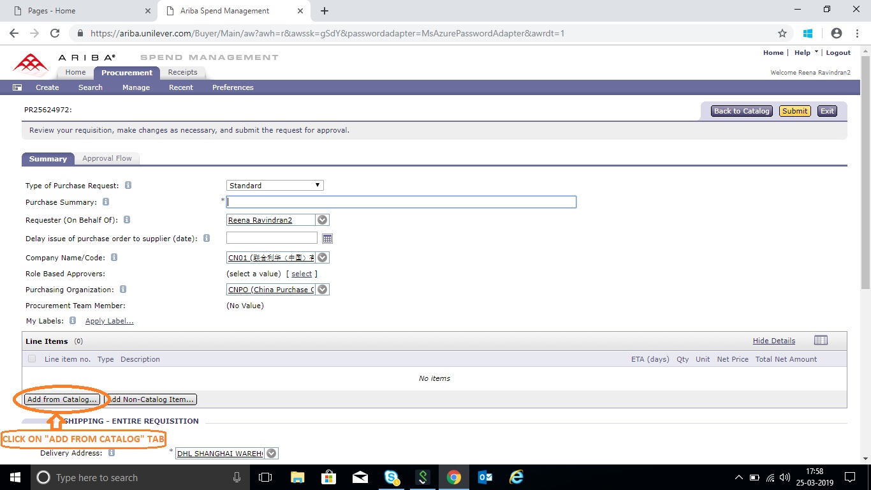Expand the Requester (On Behalf Of) dropdown
Image resolution: width=871 pixels, height=490 pixels.
(x=323, y=220)
